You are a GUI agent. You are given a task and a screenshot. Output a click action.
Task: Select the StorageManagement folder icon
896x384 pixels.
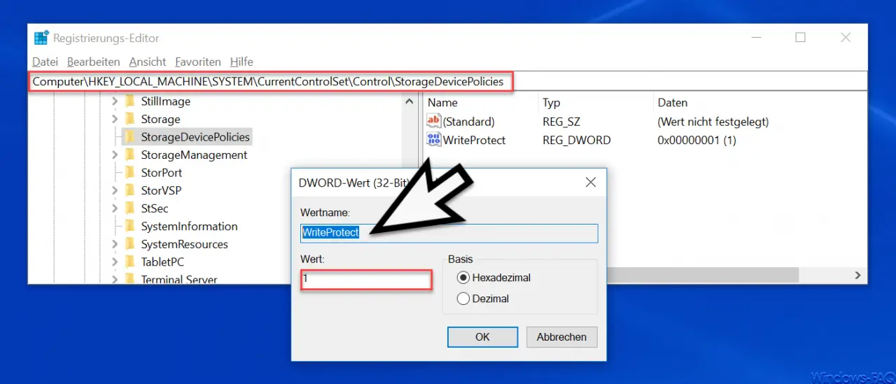point(129,155)
